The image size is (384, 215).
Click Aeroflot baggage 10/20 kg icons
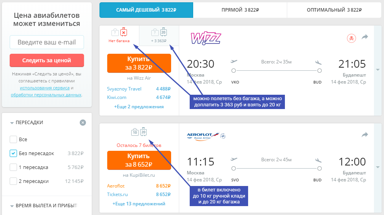(x=139, y=132)
